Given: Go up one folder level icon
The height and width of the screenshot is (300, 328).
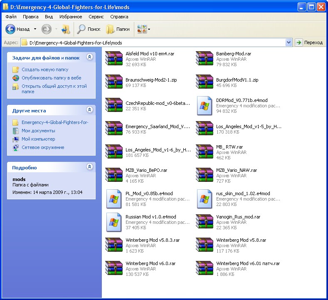Looking at the screenshot, I should [x=65, y=29].
